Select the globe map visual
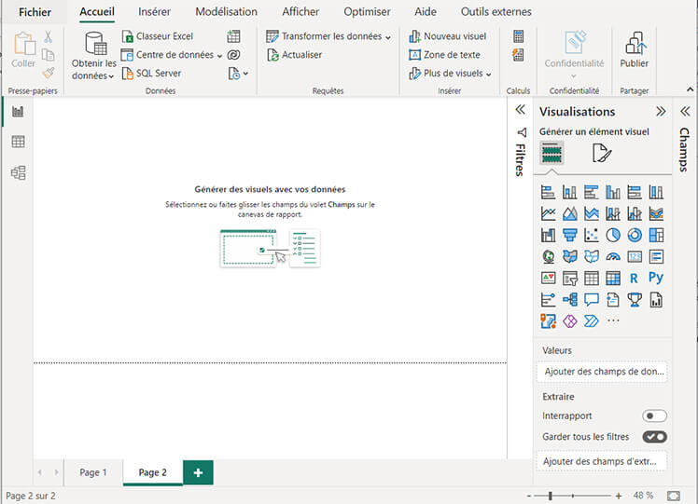The width and height of the screenshot is (698, 504). (548, 256)
